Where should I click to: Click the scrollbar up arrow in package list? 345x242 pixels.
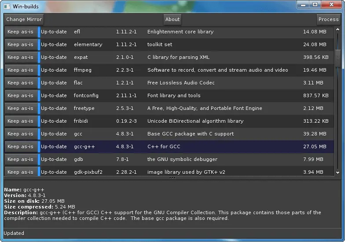[x=338, y=29]
